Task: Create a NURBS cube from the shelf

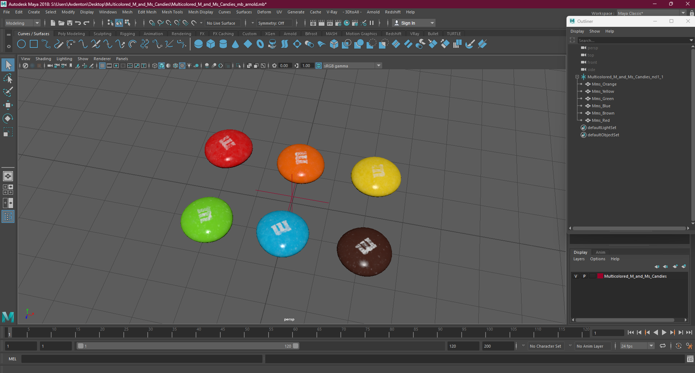Action: coord(211,44)
